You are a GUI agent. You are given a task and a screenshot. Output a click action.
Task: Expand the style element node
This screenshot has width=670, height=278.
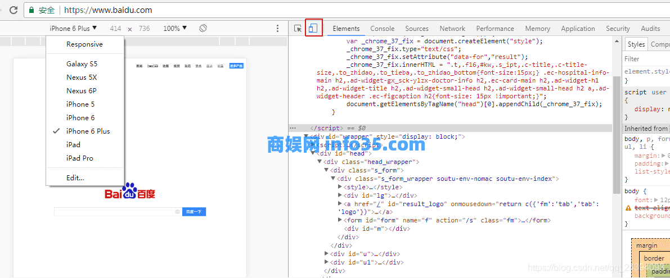[x=340, y=187]
